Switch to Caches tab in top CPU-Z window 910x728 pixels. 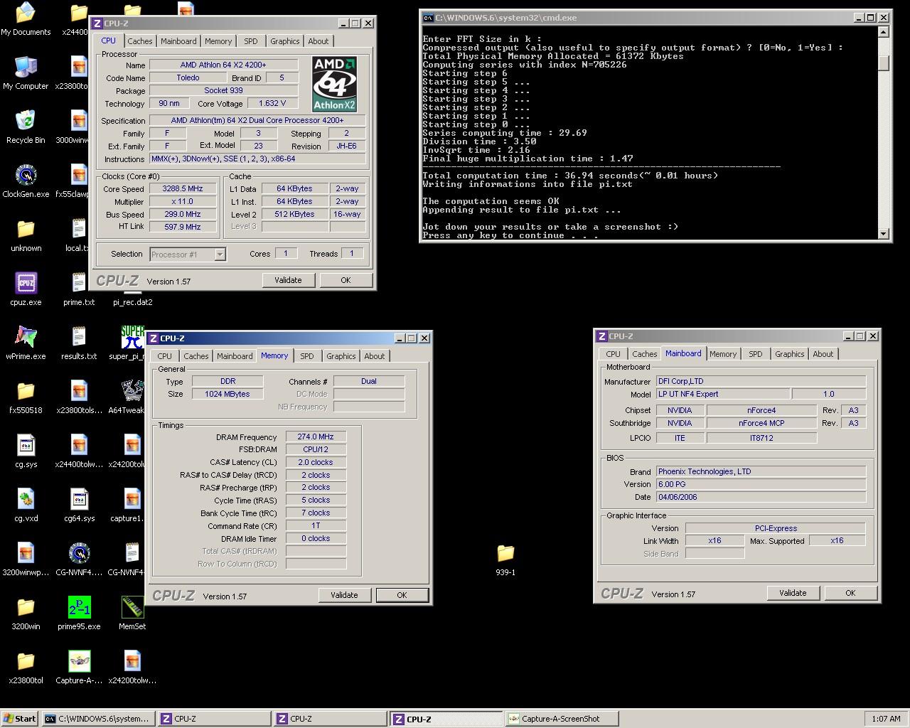tap(140, 41)
